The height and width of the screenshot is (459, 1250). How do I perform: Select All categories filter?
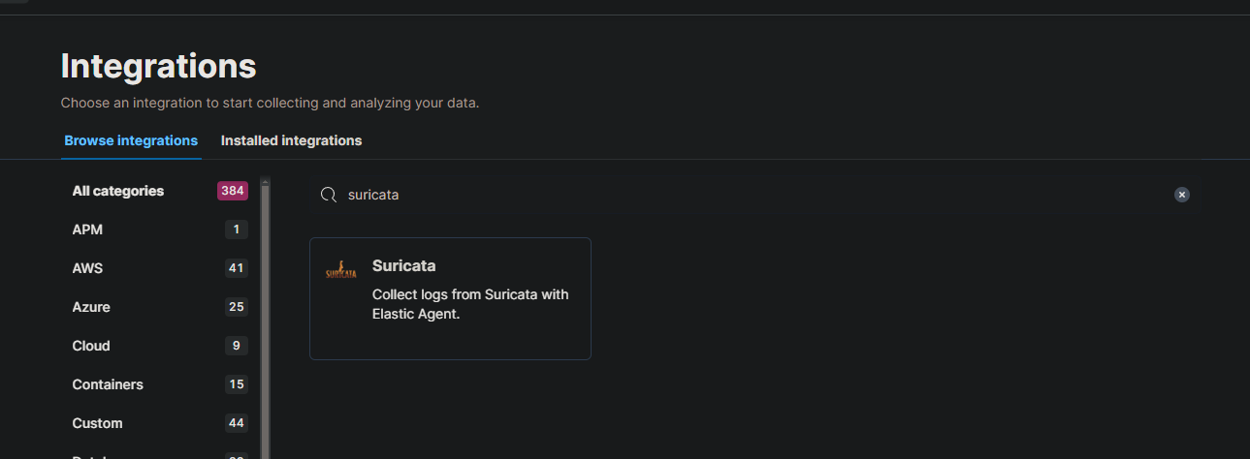[x=118, y=191]
